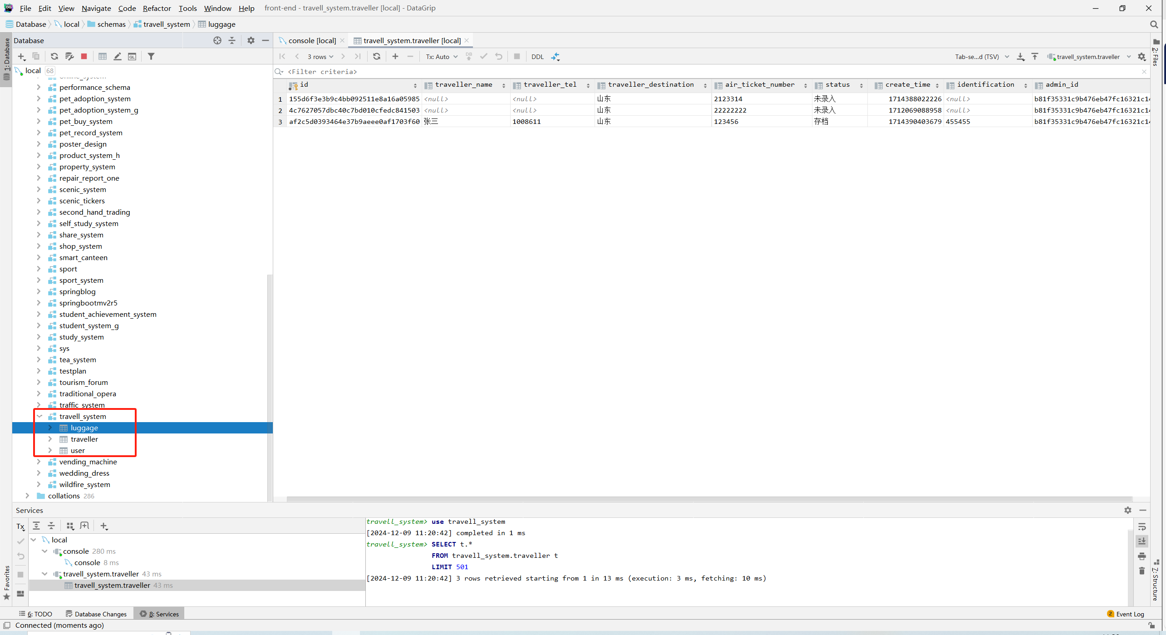Open the filter icon in Database toolbar
The height and width of the screenshot is (635, 1166).
tap(151, 56)
